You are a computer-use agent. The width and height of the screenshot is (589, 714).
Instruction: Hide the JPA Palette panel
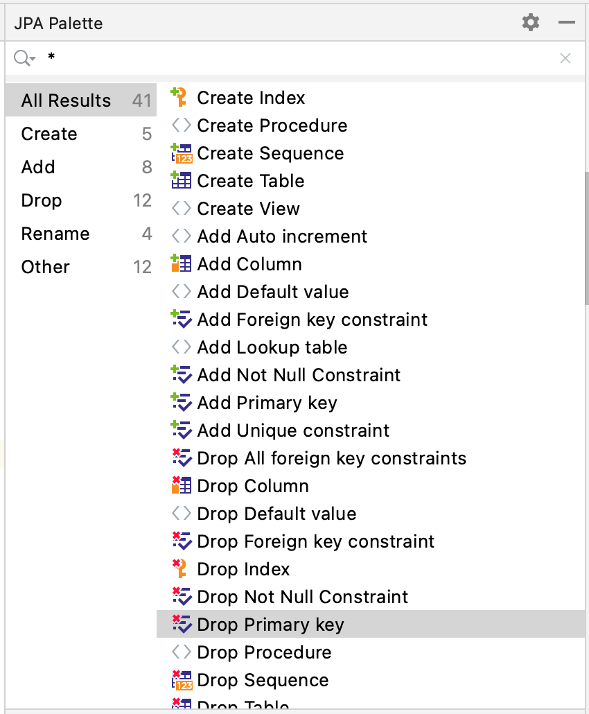click(566, 22)
